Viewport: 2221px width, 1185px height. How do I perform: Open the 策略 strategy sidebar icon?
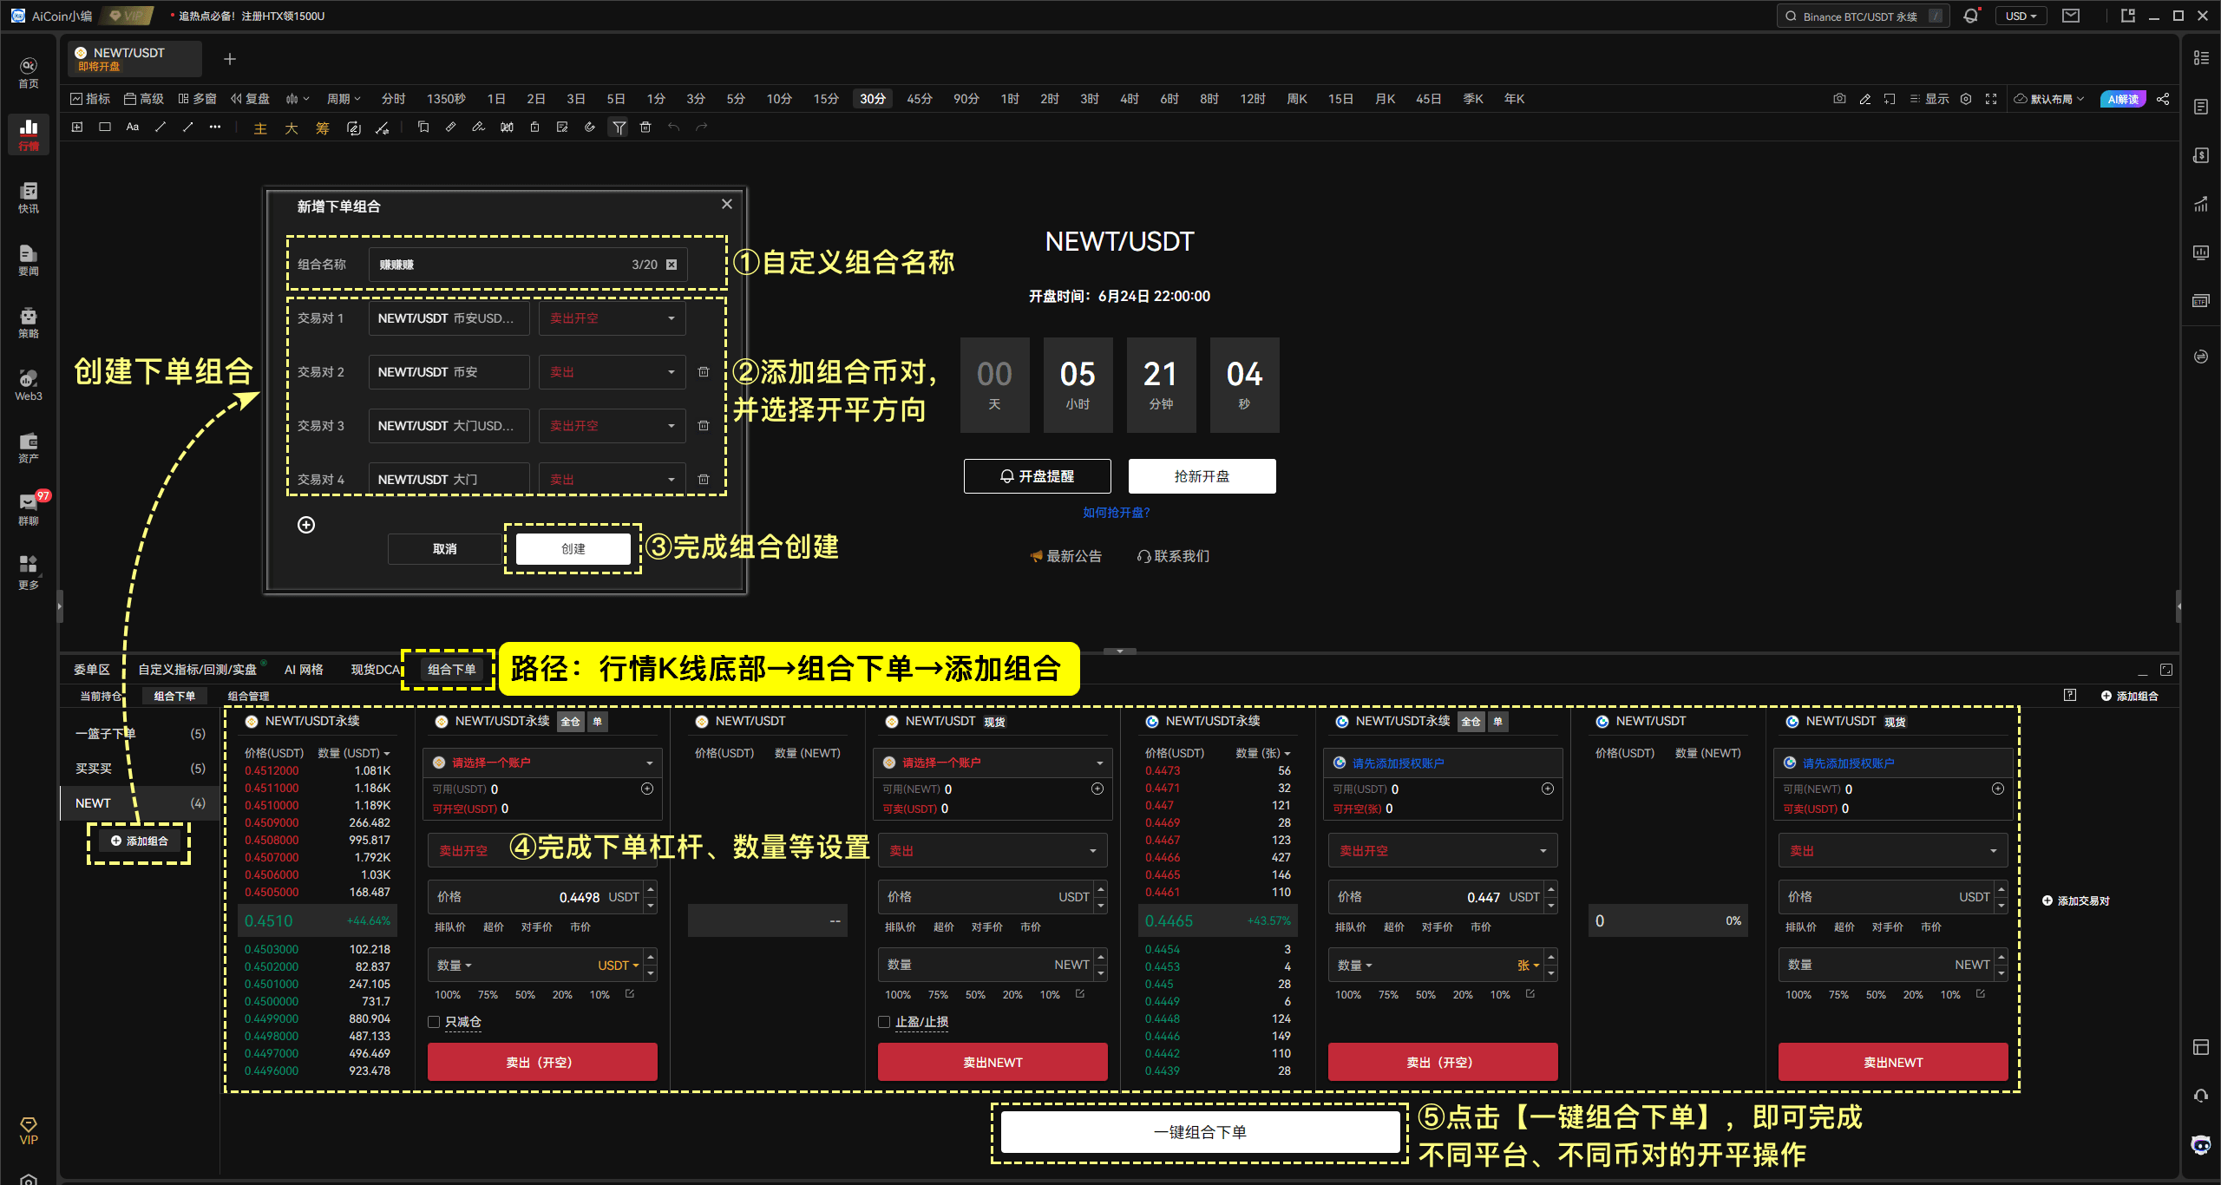(x=29, y=322)
